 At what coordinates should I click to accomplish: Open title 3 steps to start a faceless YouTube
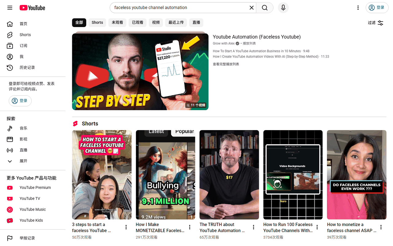(91, 228)
